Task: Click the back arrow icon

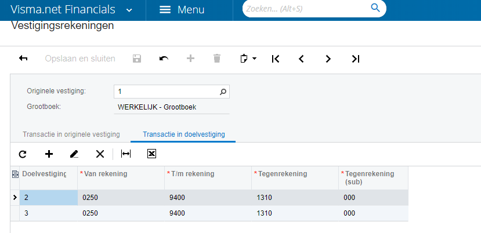Action: point(24,59)
